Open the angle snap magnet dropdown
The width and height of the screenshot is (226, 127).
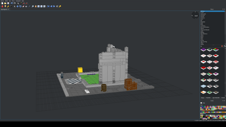pos(27,3)
